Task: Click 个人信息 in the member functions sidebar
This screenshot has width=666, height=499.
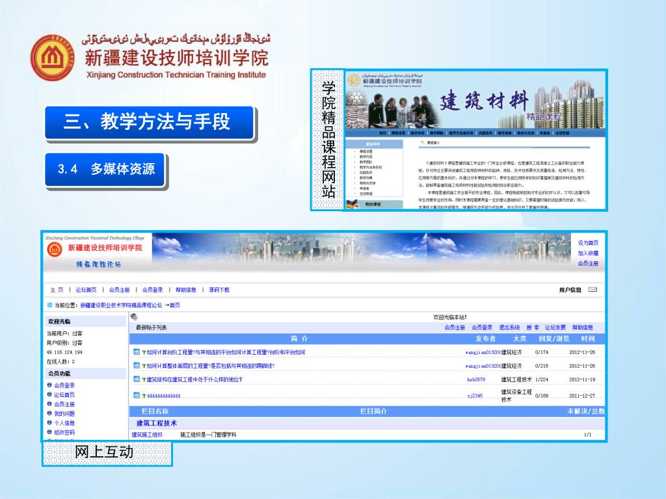Action: point(64,422)
